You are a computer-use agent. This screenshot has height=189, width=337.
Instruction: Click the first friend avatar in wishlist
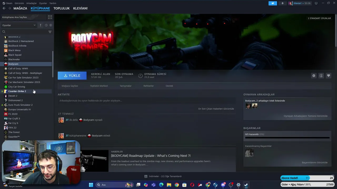(x=248, y=106)
